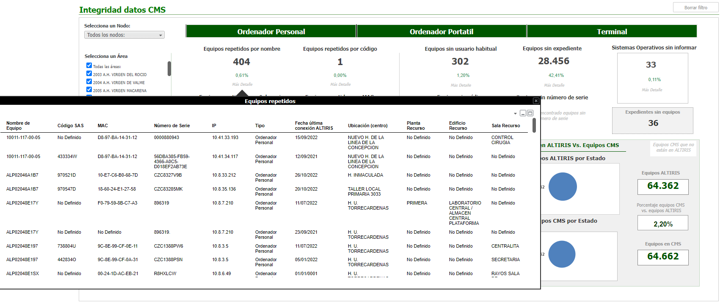
Task: Sort by Código SAS column header
Action: click(x=71, y=126)
